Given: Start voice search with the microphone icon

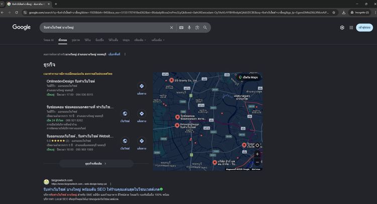Looking at the screenshot, I should (189, 28).
